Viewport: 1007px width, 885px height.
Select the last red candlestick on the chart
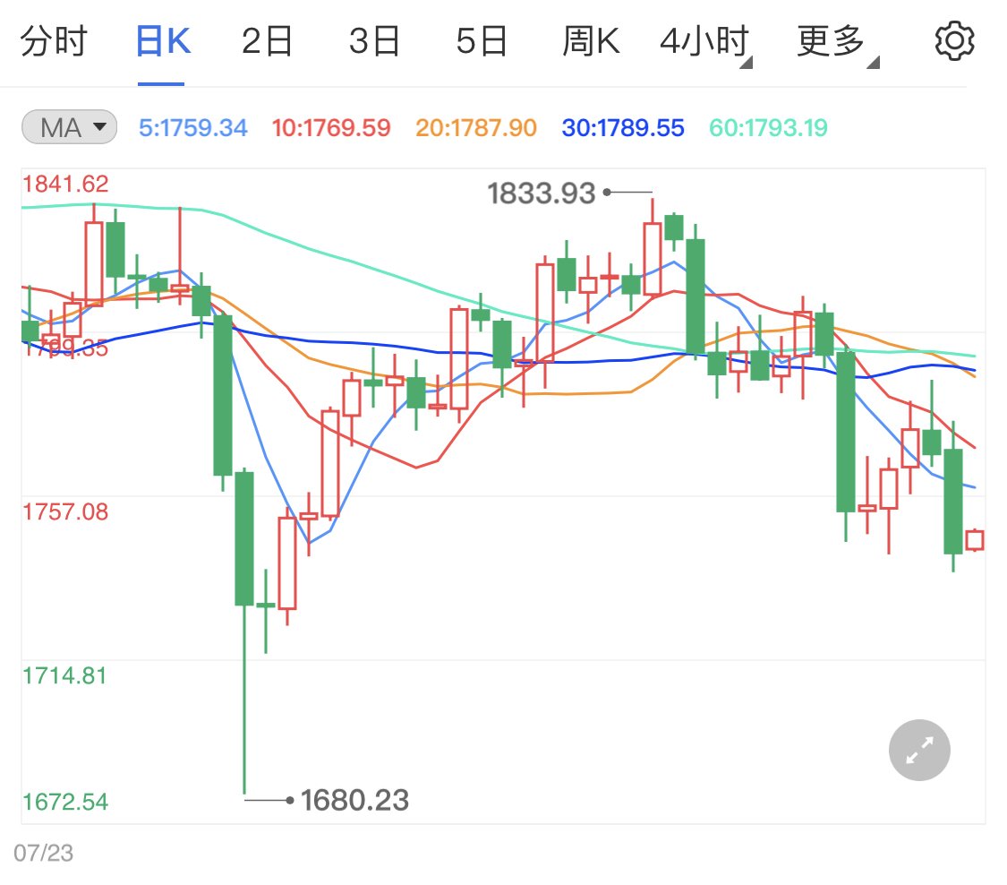pos(975,540)
